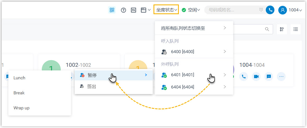Open the dial pad grid icon
Image resolution: width=307 pixels, height=128 pixels.
click(x=261, y=10)
